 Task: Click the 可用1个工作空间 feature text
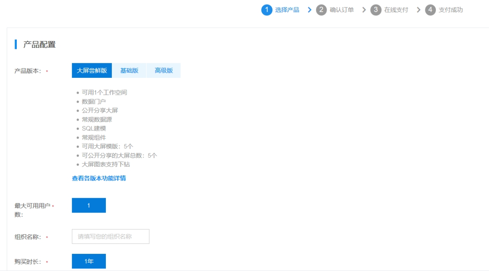pyautogui.click(x=104, y=92)
